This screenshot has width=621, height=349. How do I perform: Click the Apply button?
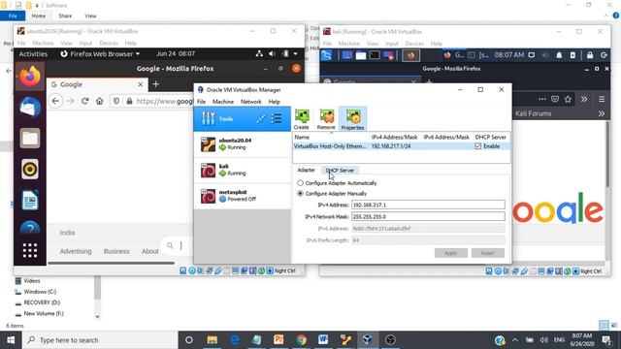pyautogui.click(x=450, y=253)
